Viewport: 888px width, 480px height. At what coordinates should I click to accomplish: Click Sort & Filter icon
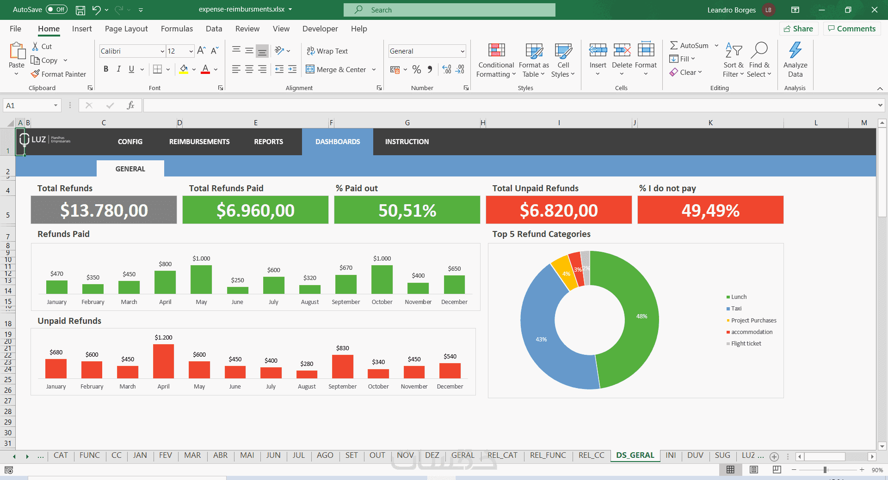coord(734,50)
